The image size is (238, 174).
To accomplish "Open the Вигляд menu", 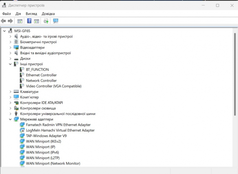I will click(31, 14).
